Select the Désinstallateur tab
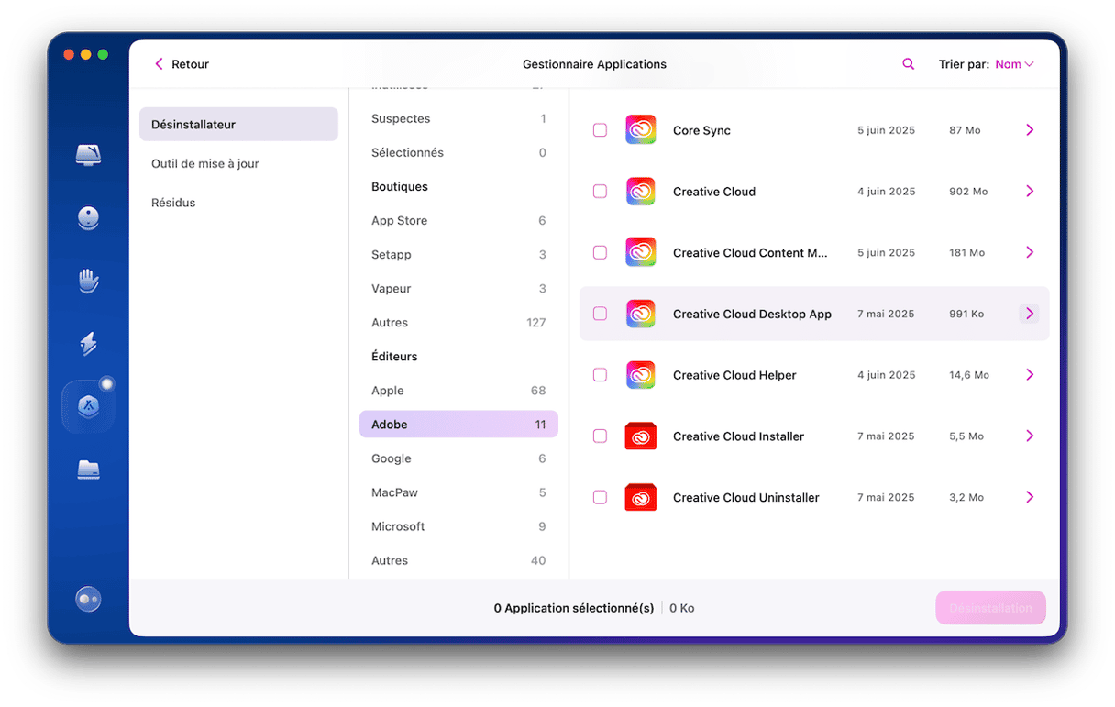 pyautogui.click(x=238, y=124)
